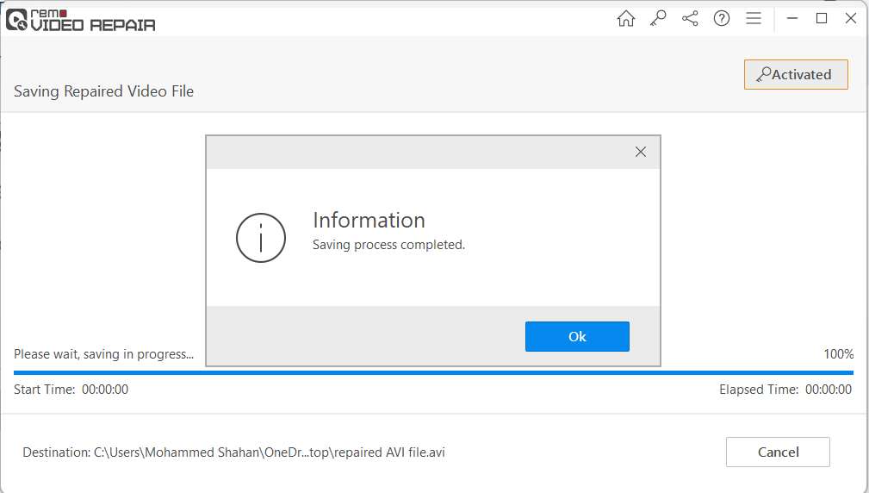869x493 pixels.
Task: Open the hamburger menu
Action: (x=754, y=18)
